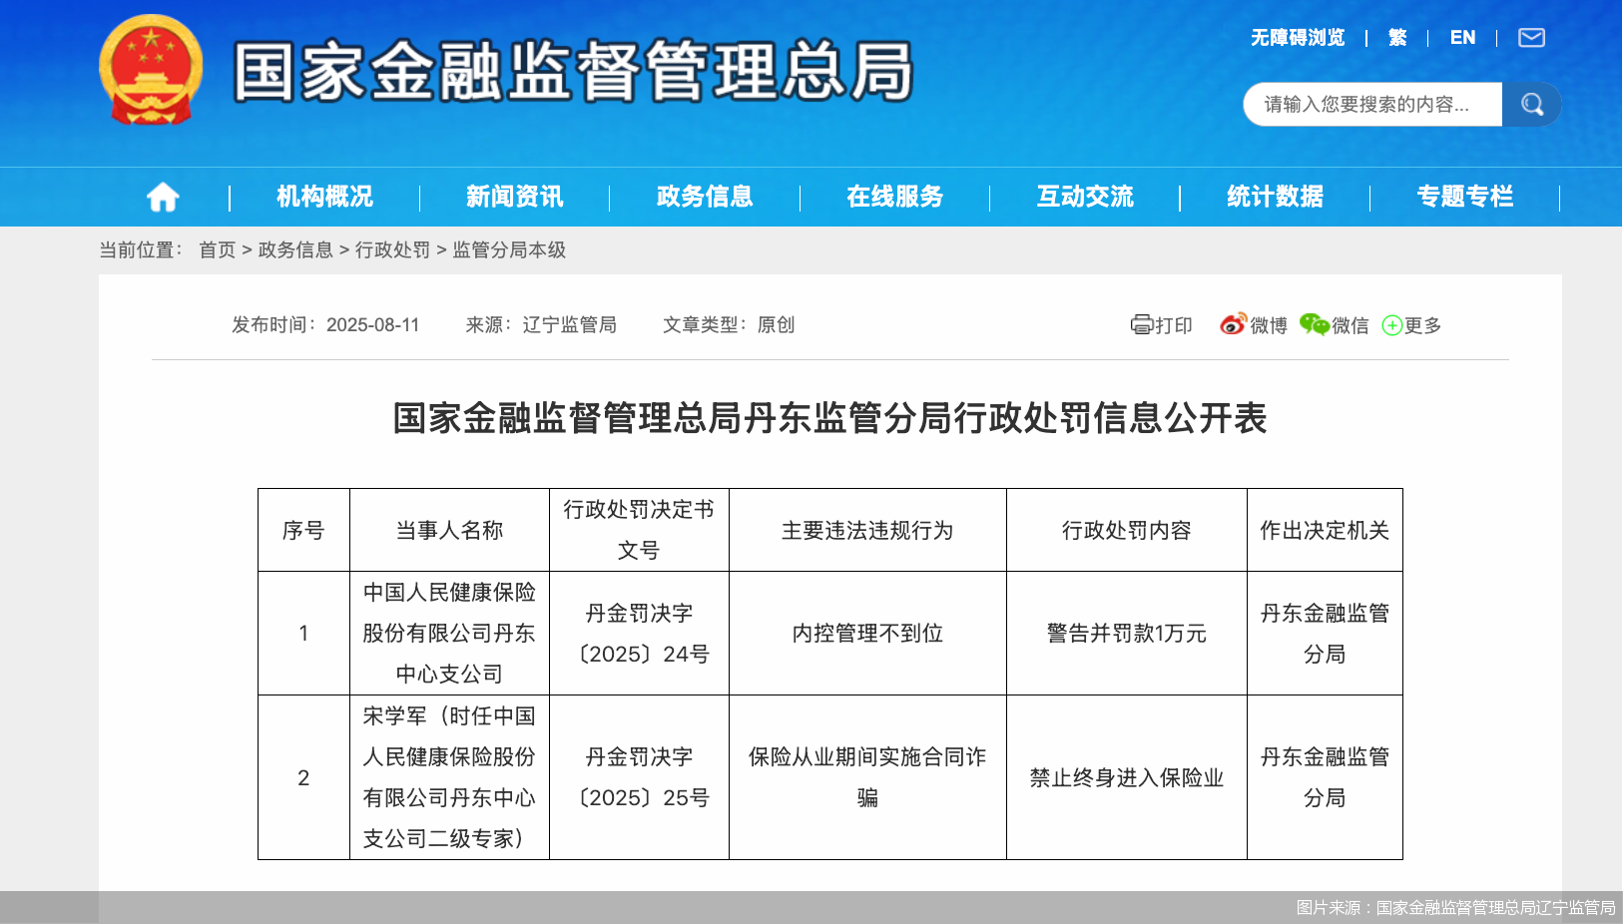Image resolution: width=1623 pixels, height=924 pixels.
Task: Open the 在线服务 menu
Action: 895,197
